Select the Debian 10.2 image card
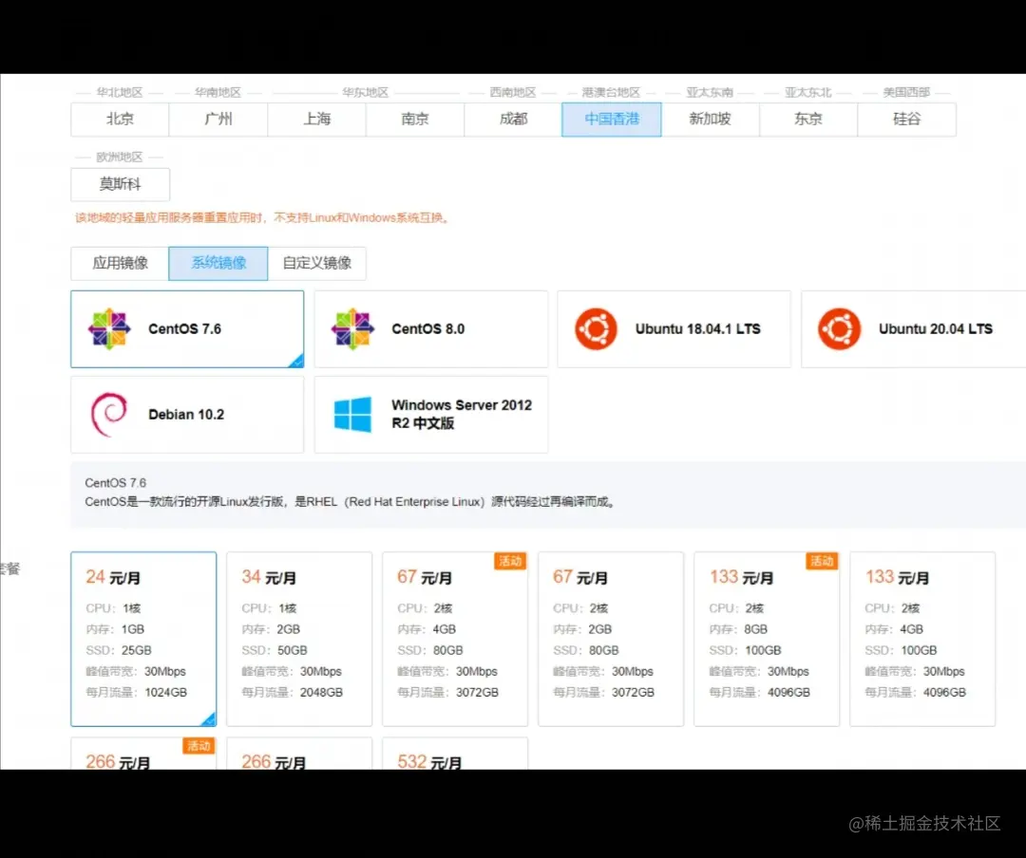Viewport: 1026px width, 858px height. [x=187, y=414]
